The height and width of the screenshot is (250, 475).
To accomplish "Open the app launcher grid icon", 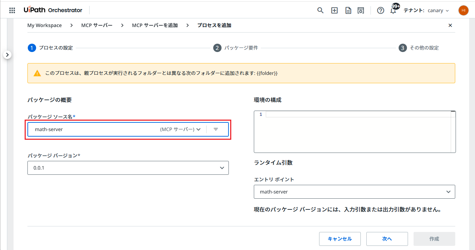I will (12, 10).
